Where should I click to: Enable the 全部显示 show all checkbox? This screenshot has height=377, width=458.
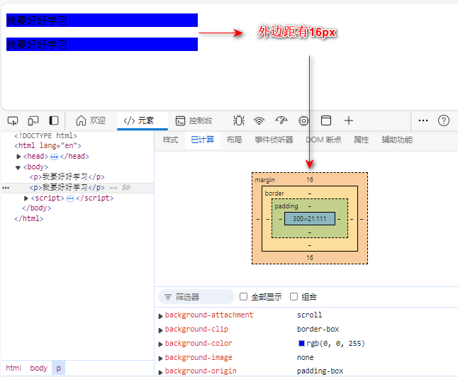tap(243, 297)
